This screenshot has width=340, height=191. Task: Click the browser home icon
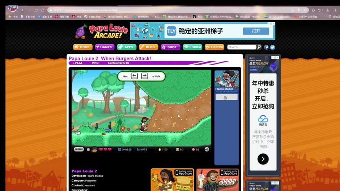pyautogui.click(x=43, y=10)
